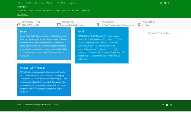Click the Working Hours label
Screen dimensions: 191x127
coord(149,22)
